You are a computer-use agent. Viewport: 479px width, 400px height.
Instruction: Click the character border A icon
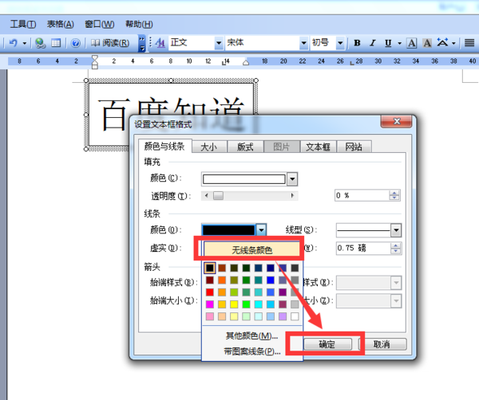(x=411, y=43)
